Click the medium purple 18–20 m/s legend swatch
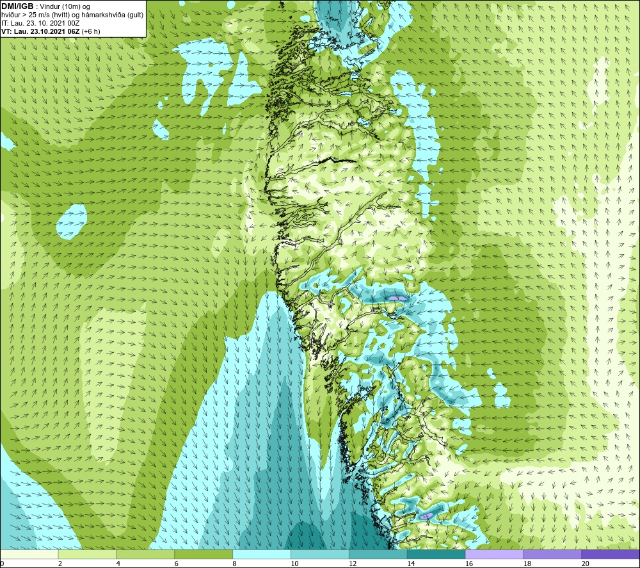 coord(552,555)
